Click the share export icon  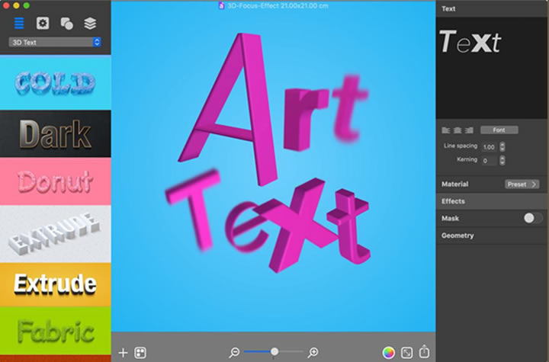[425, 351]
